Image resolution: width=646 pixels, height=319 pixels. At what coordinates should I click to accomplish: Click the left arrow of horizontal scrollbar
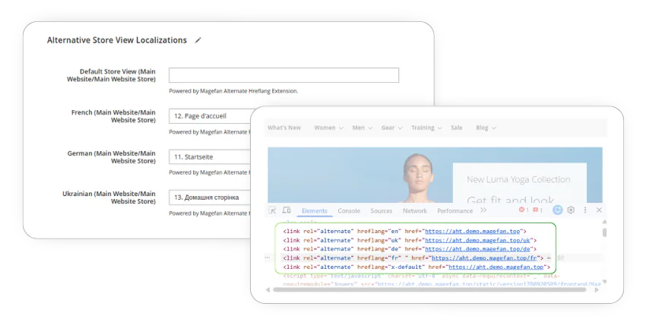point(268,290)
